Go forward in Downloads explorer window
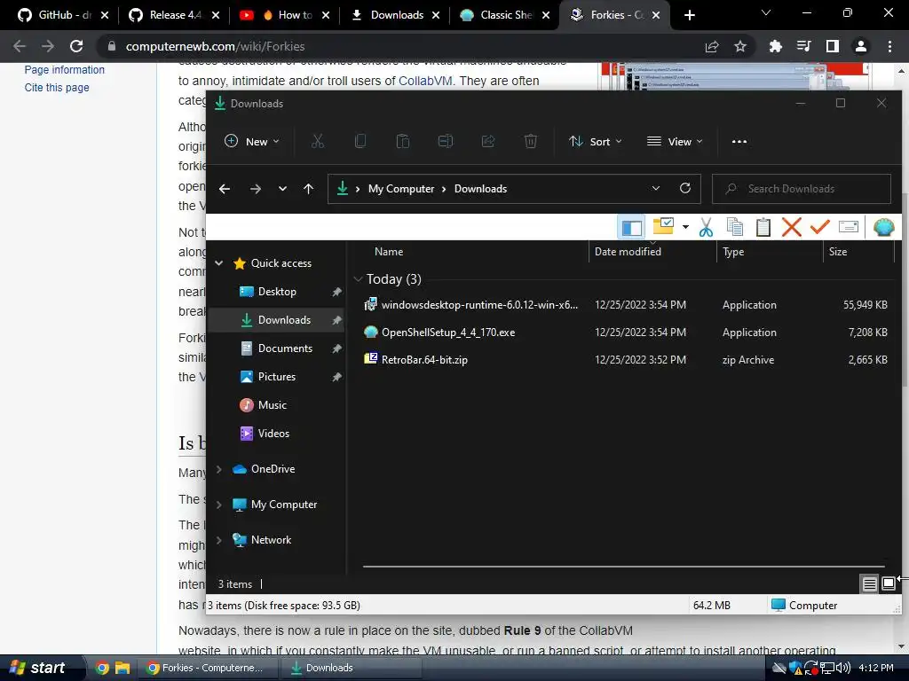Image resolution: width=909 pixels, height=681 pixels. coord(255,189)
